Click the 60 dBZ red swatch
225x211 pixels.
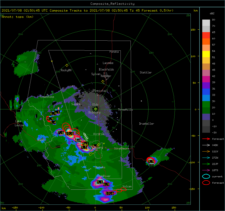click(x=206, y=35)
